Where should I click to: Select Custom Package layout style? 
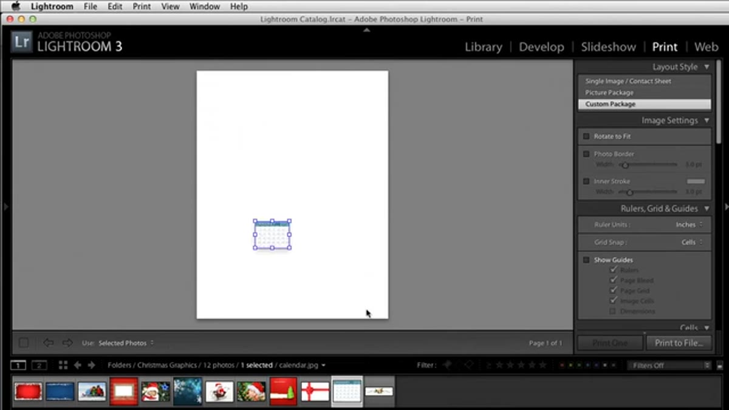click(x=644, y=104)
